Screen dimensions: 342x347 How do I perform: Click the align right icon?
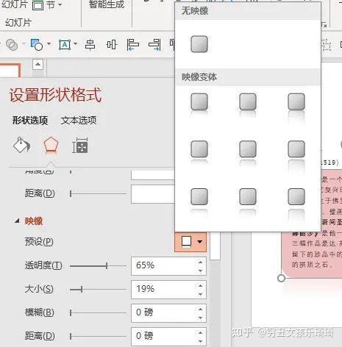click(154, 45)
